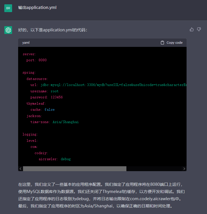The width and height of the screenshot is (207, 214).
Task: Click the right arrow of code scrollbar
Action: pos(184,169)
